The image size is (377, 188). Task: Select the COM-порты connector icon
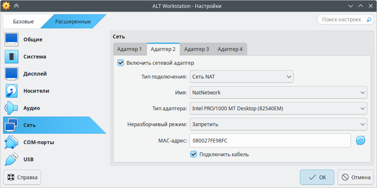coord(11,142)
